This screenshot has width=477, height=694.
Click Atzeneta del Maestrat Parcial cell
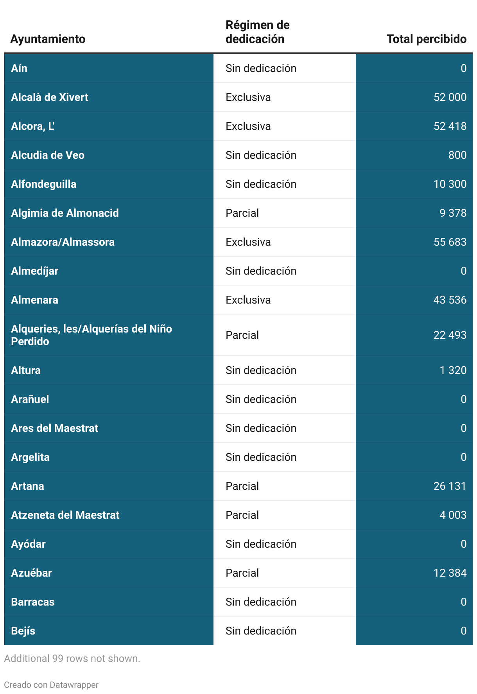click(285, 515)
